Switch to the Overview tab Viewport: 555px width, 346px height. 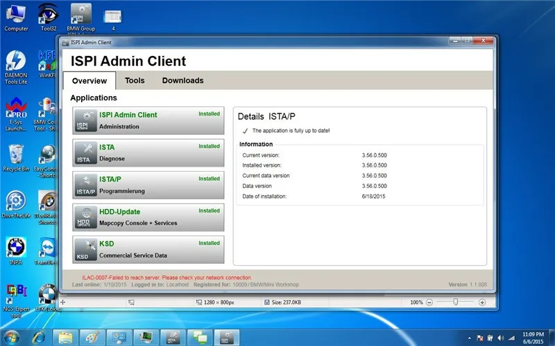(x=89, y=81)
